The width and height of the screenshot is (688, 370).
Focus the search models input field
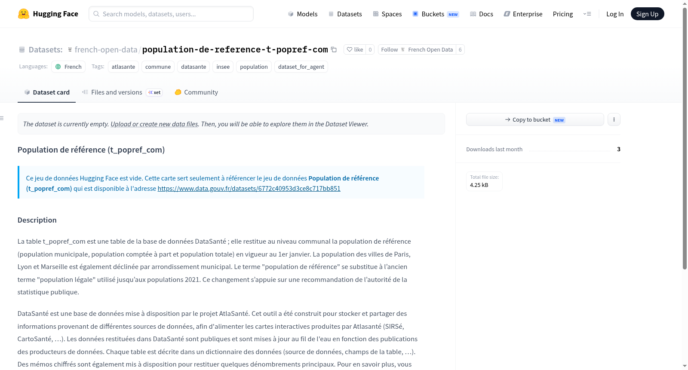click(x=171, y=14)
